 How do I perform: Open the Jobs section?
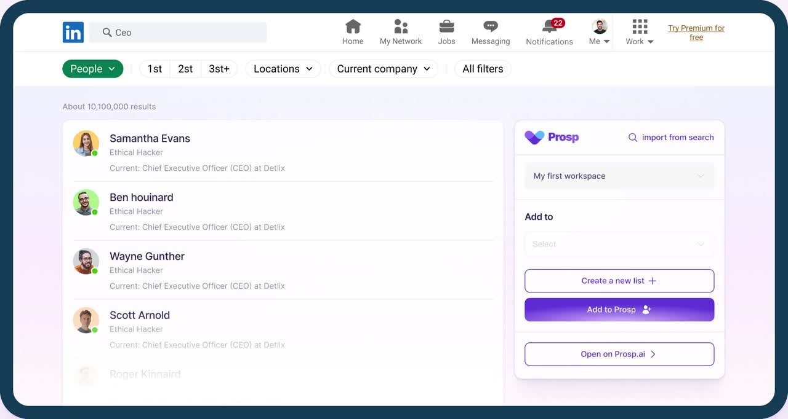click(x=446, y=31)
